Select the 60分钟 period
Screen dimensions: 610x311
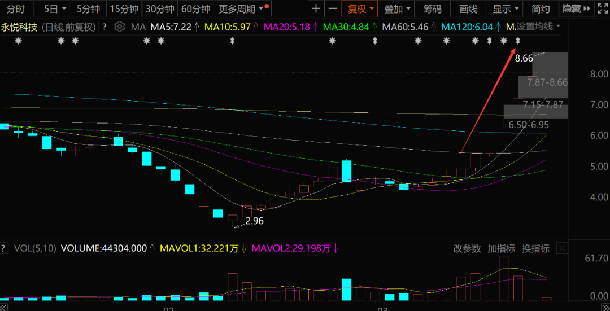pos(196,8)
